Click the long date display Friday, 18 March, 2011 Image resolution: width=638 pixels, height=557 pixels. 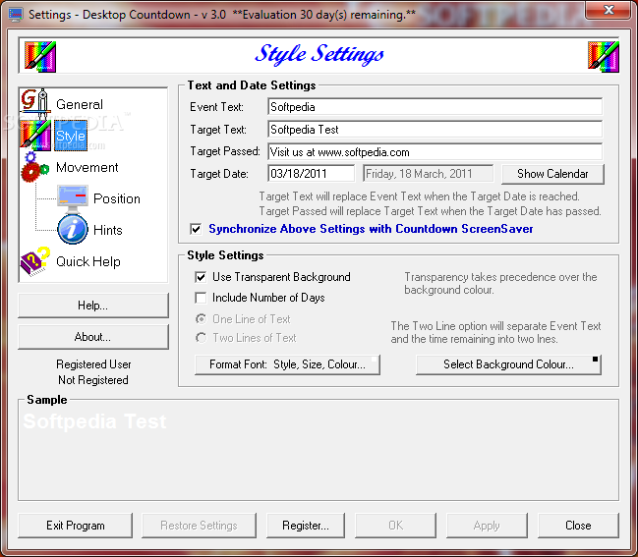(428, 174)
